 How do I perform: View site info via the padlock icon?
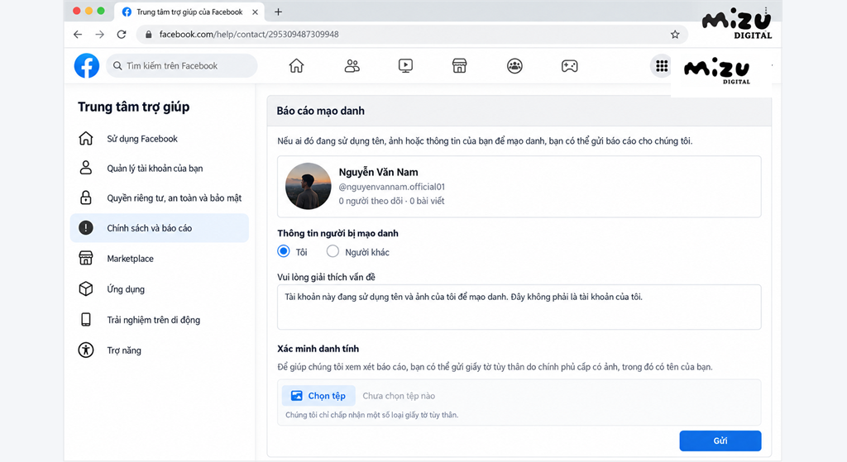click(x=148, y=35)
